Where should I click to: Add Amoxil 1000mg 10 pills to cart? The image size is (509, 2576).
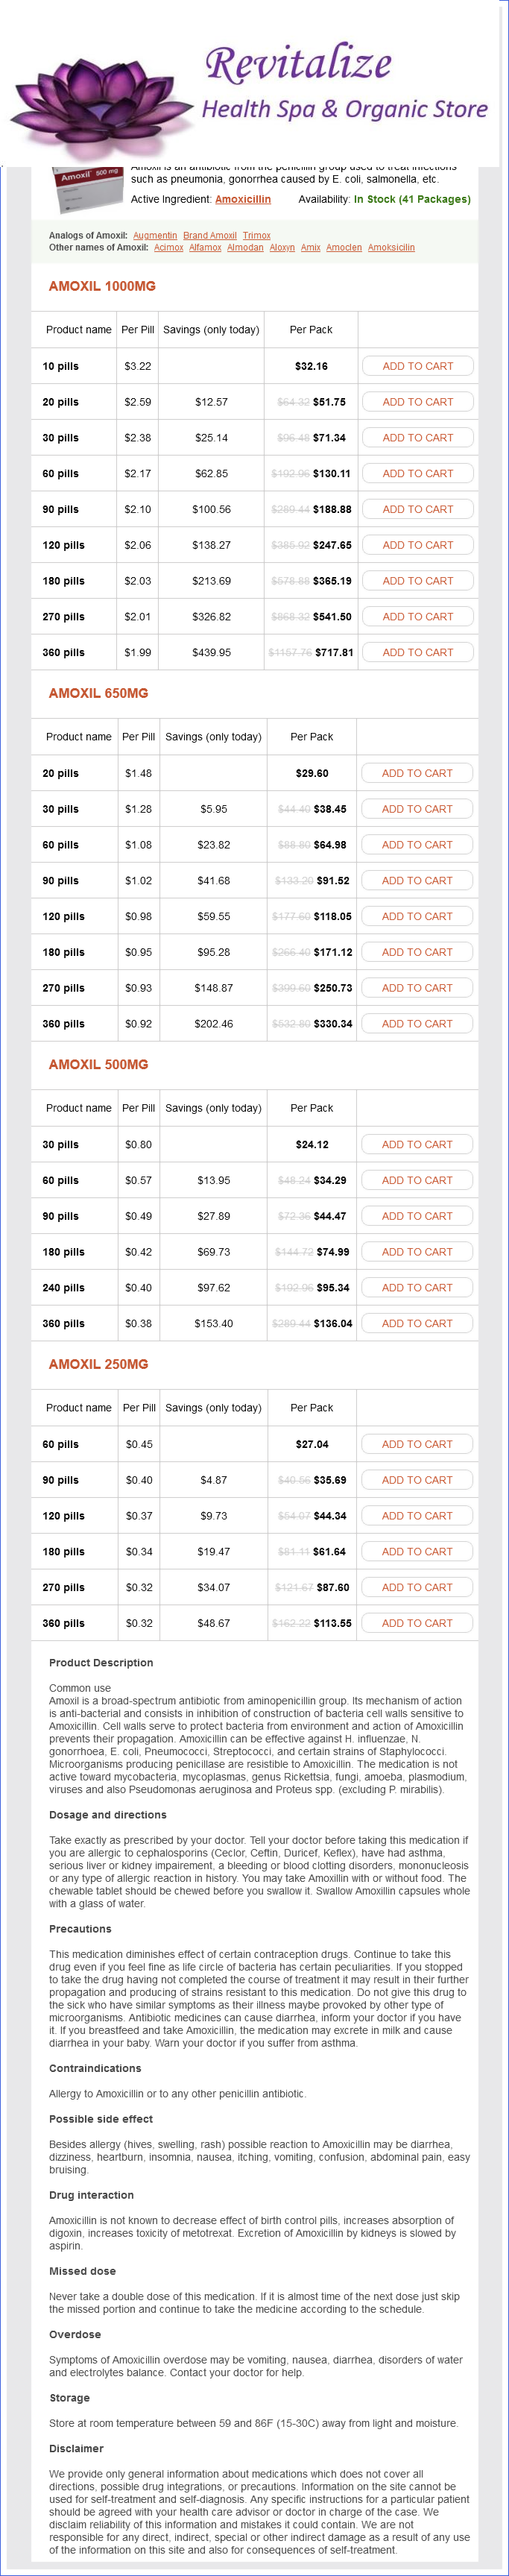[417, 366]
